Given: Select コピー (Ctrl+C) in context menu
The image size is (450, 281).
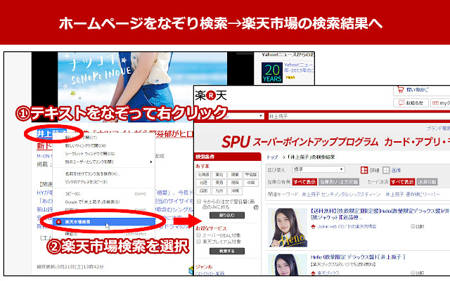Looking at the screenshot, I should [104, 194].
